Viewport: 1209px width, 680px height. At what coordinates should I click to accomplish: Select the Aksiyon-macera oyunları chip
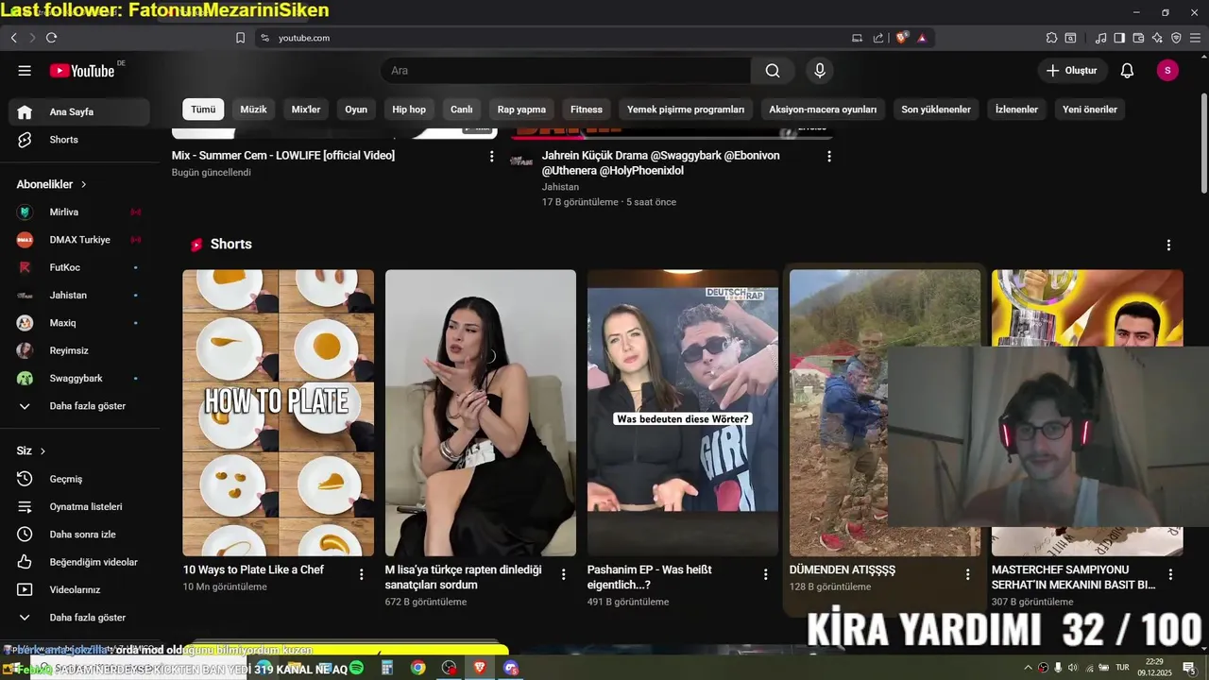(x=823, y=110)
